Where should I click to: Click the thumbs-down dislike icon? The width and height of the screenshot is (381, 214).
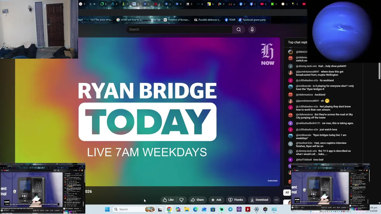coord(181,200)
